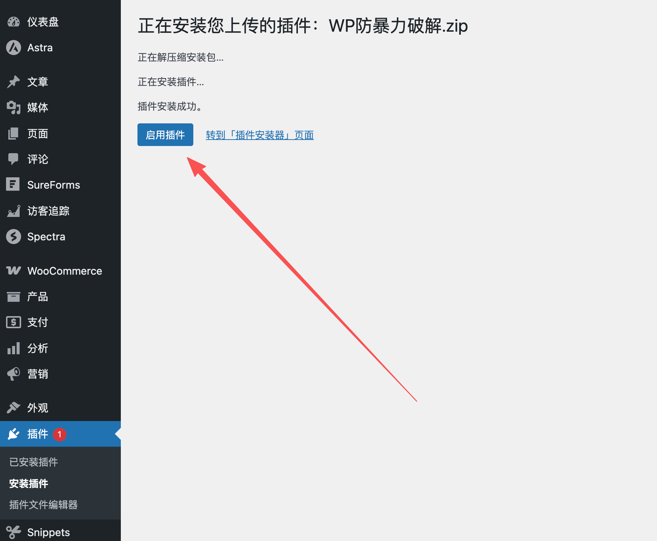The image size is (657, 541).
Task: Activate the plugin with 启用插件 button
Action: click(x=165, y=135)
